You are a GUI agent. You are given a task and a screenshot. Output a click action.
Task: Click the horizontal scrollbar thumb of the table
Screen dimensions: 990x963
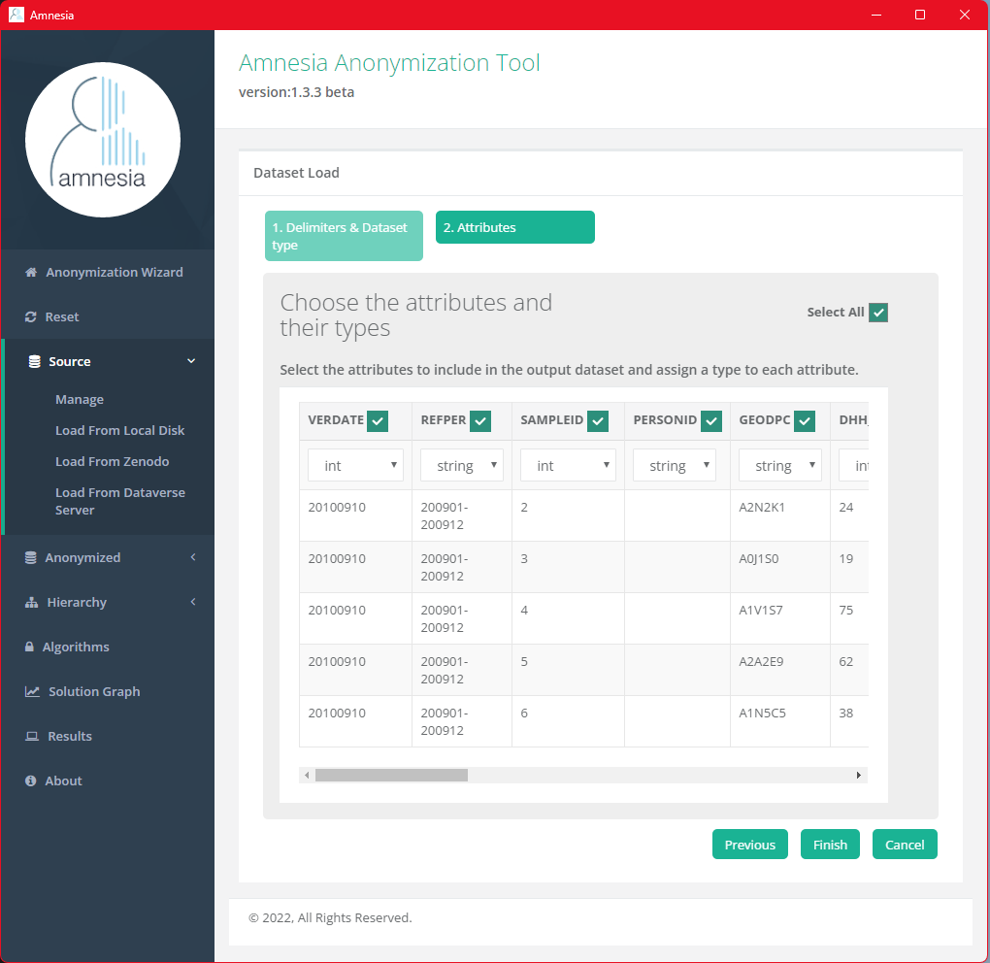(x=391, y=776)
